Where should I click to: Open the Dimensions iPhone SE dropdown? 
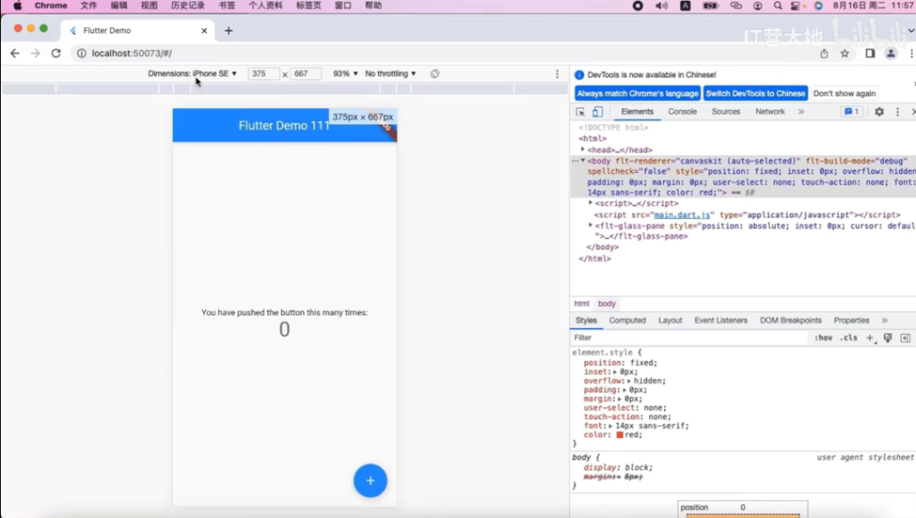click(x=192, y=73)
